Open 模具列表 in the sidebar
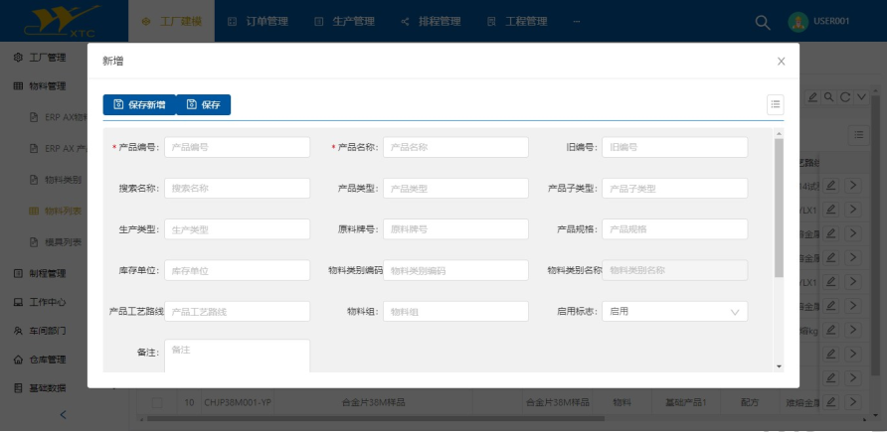887x432 pixels. tap(56, 242)
